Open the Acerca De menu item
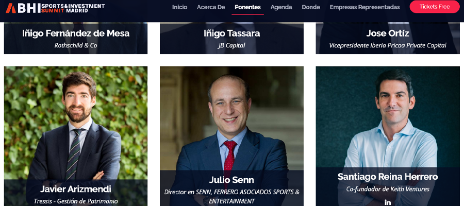Viewport: 464px width, 206px height. pos(211,7)
